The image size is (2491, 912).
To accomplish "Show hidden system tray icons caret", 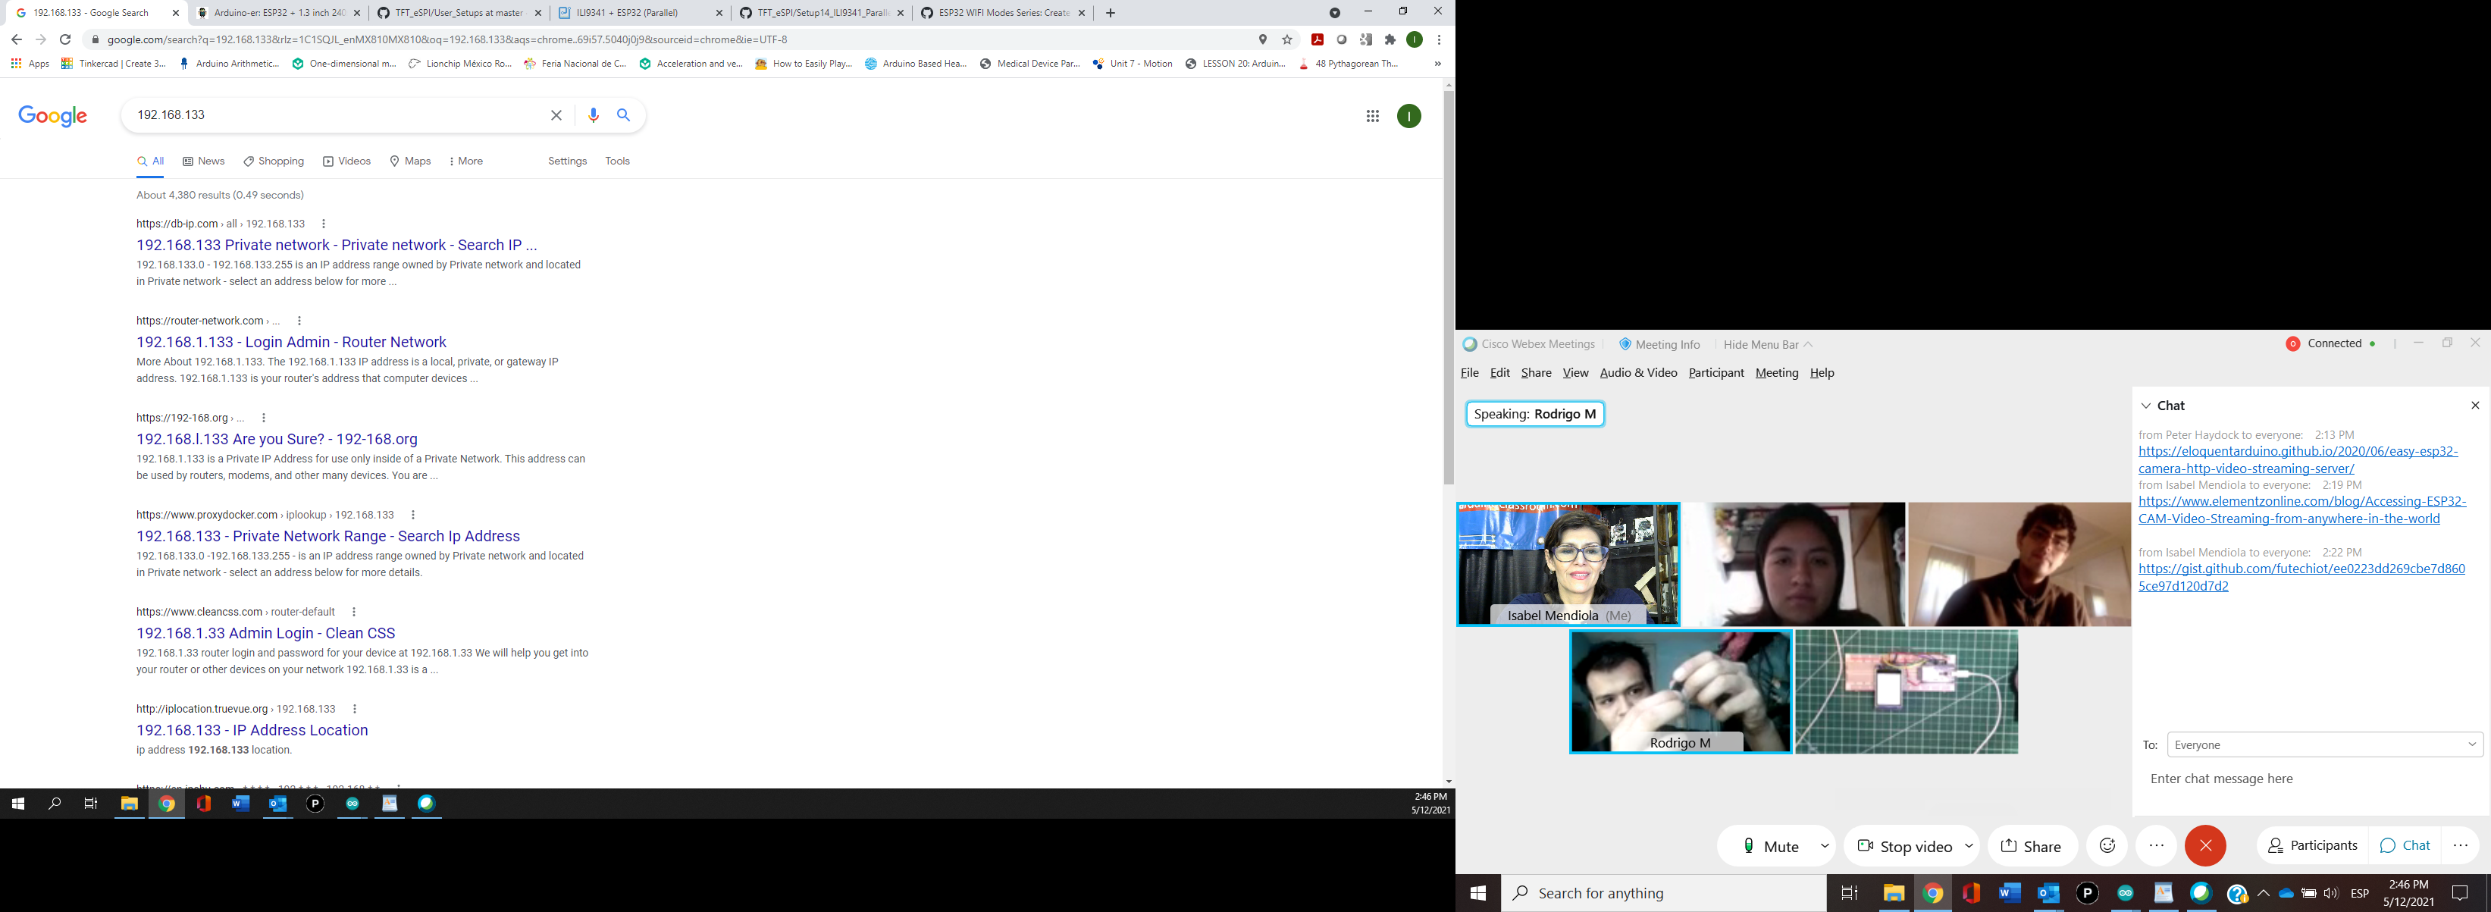I will pos(2263,894).
